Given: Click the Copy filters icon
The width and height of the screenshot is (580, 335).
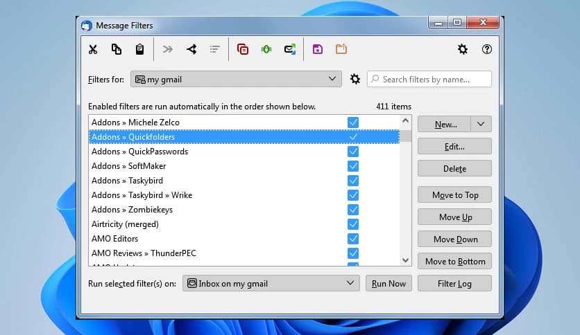Looking at the screenshot, I should pos(116,49).
